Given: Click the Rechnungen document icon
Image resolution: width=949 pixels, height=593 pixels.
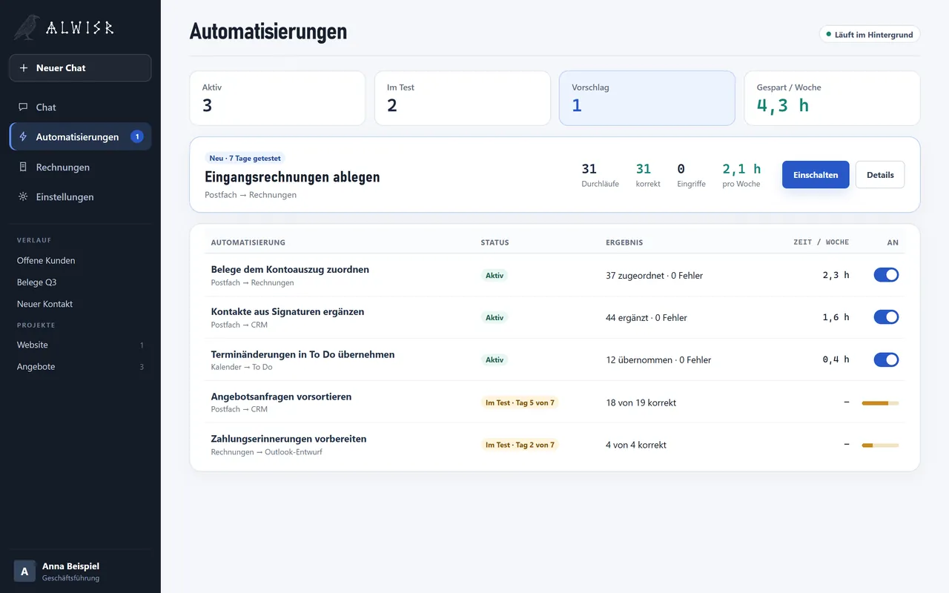Looking at the screenshot, I should tap(23, 167).
